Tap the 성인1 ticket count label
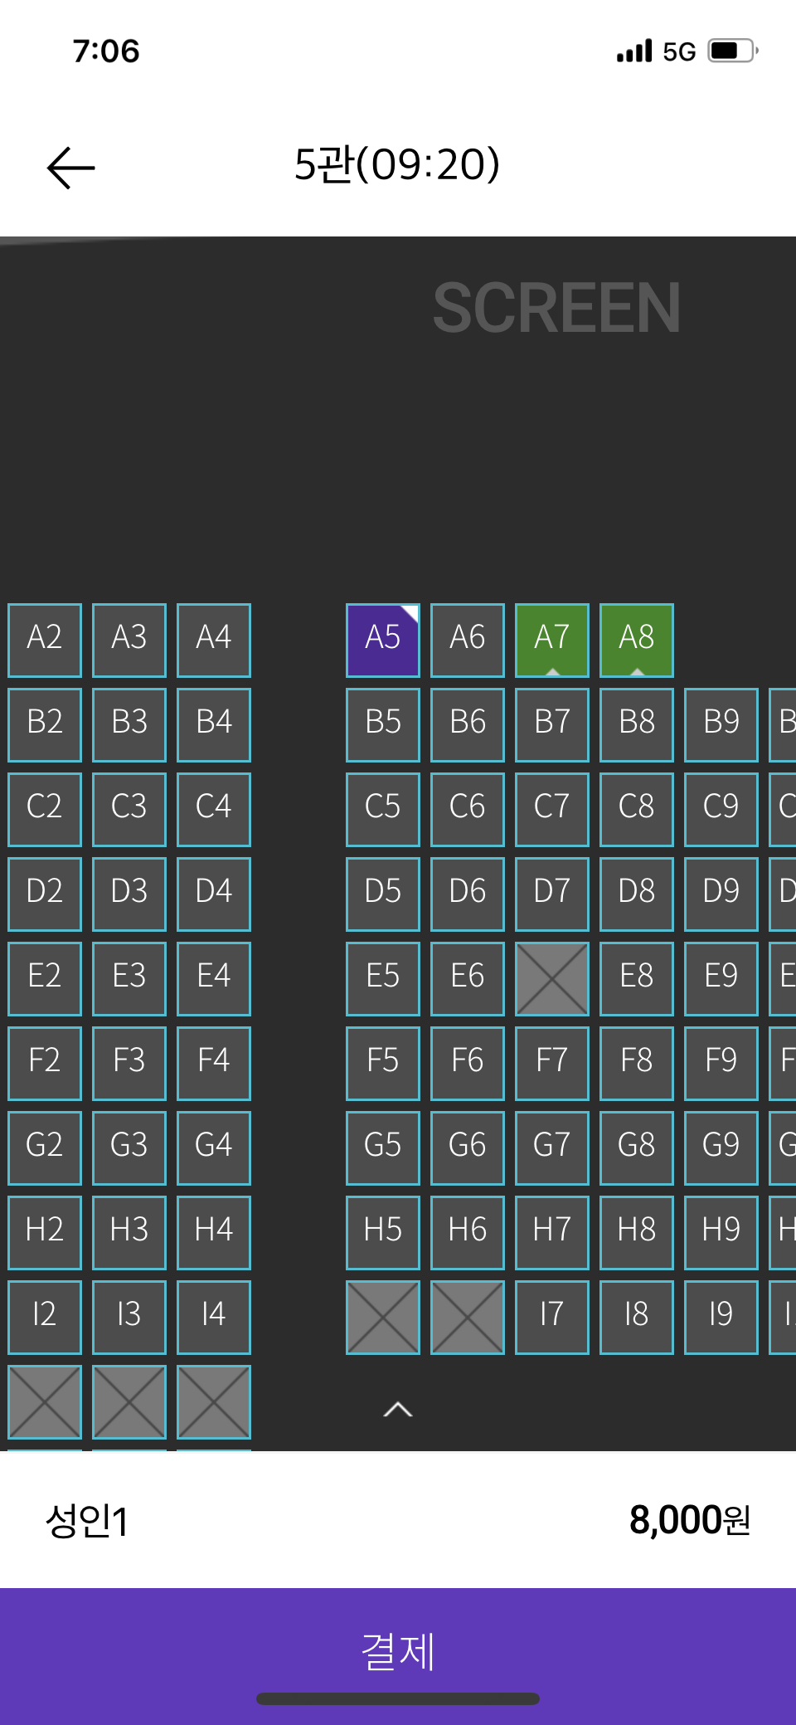Viewport: 796px width, 1725px height. click(87, 1521)
